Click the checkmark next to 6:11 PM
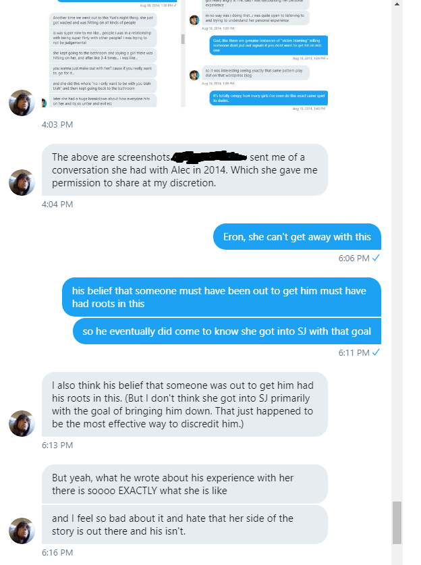Screen dimensions: 421x565 click(376, 352)
